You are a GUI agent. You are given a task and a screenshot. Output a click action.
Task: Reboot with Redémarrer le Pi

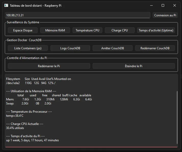click(49, 66)
